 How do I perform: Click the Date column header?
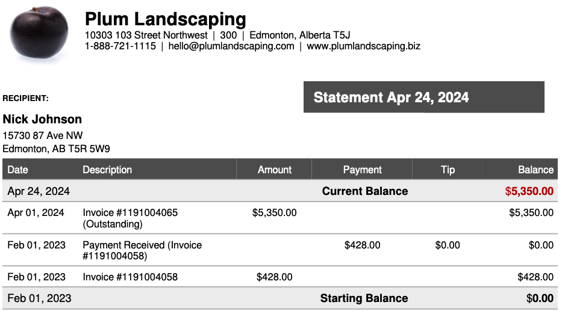coord(18,170)
